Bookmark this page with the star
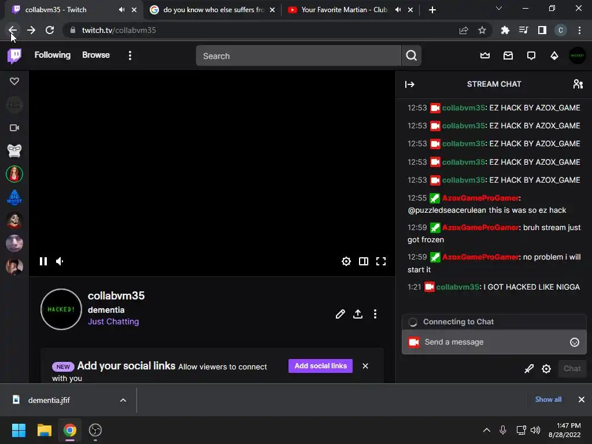Screen dimensions: 592x444 coord(482,30)
